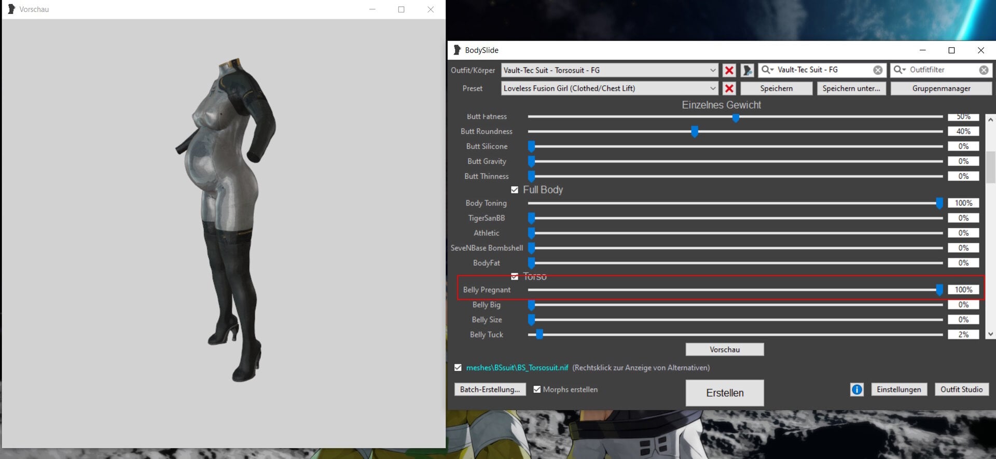The image size is (996, 459).
Task: Click the Vault-Tec Suit - FG filter field
Action: [823, 69]
